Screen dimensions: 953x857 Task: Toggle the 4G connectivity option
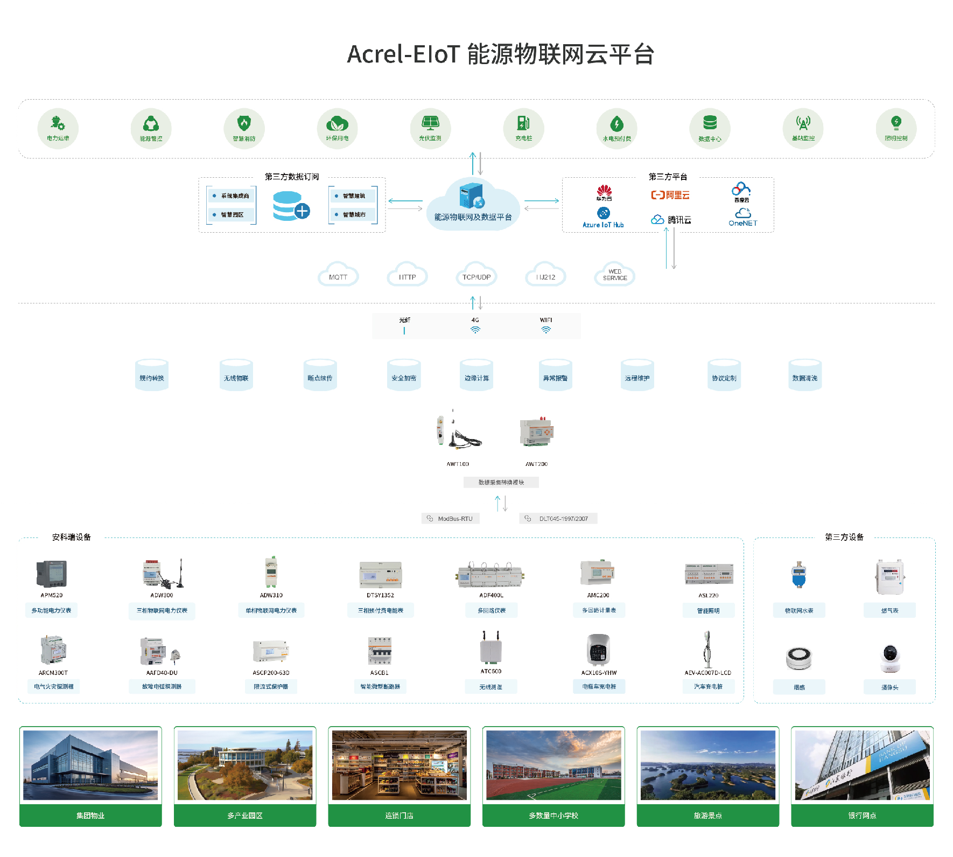[476, 325]
